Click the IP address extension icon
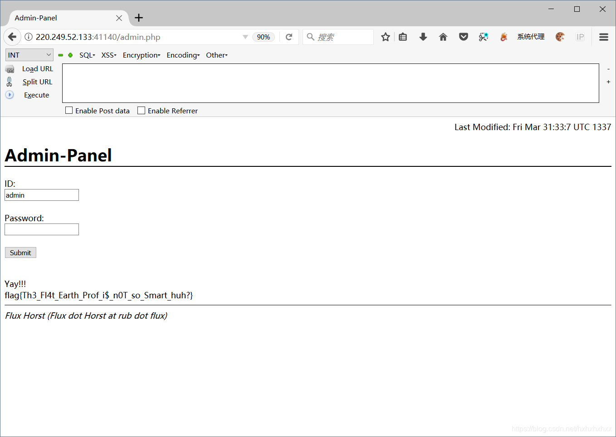 [x=580, y=37]
